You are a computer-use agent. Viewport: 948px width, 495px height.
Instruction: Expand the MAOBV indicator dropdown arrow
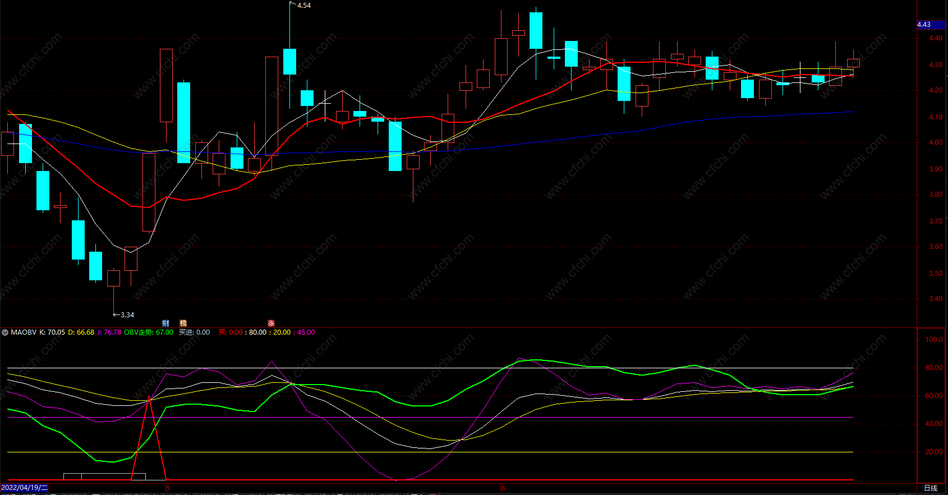click(5, 332)
